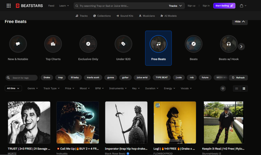Open the All time period dropdown
The height and width of the screenshot is (155, 261).
tap(13, 88)
